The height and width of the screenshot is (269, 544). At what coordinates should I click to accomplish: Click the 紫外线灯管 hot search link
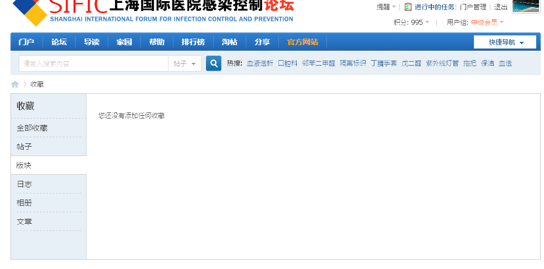tap(442, 63)
